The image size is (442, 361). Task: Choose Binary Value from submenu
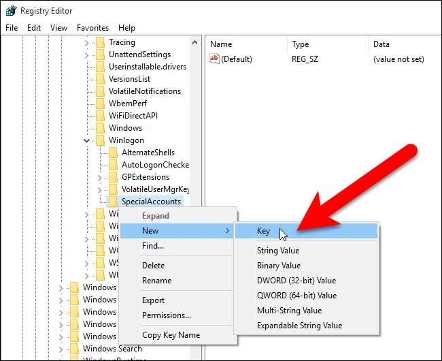(306, 266)
